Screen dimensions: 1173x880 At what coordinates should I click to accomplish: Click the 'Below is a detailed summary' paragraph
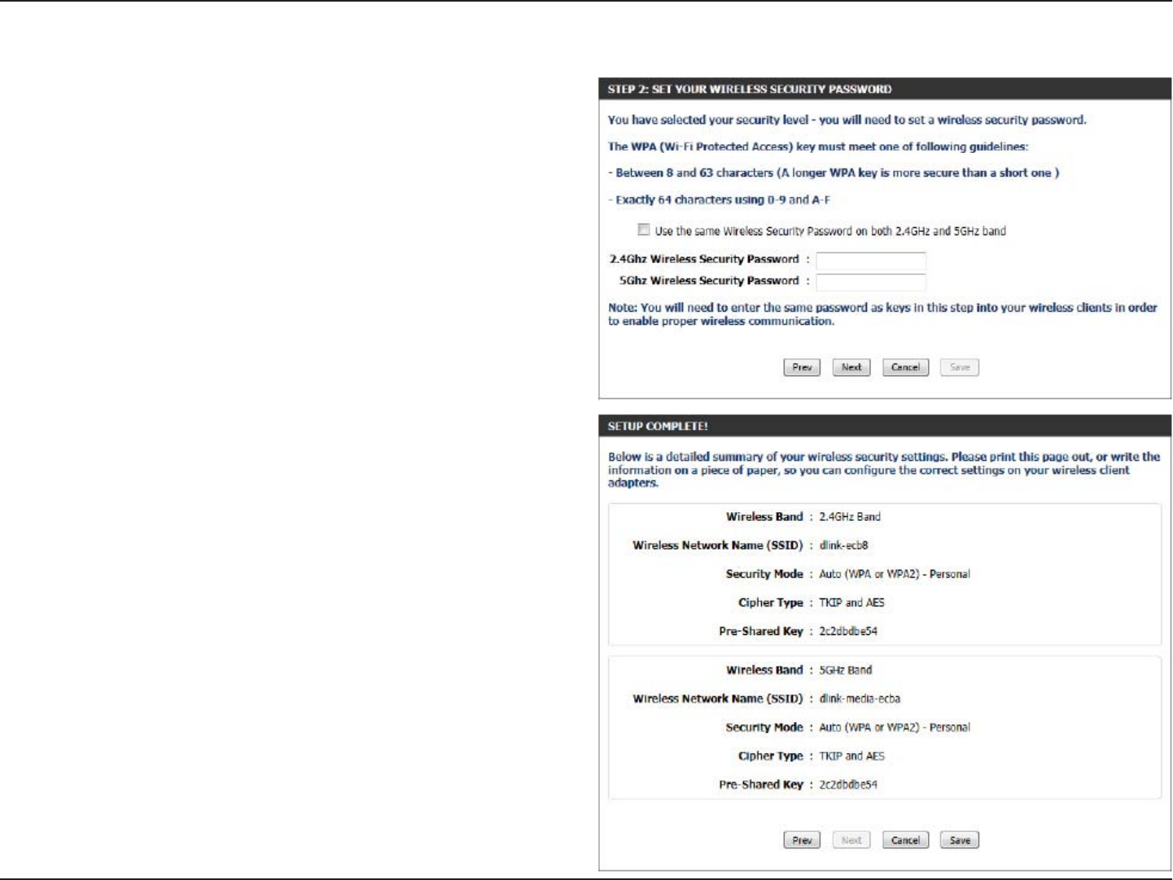[x=884, y=470]
